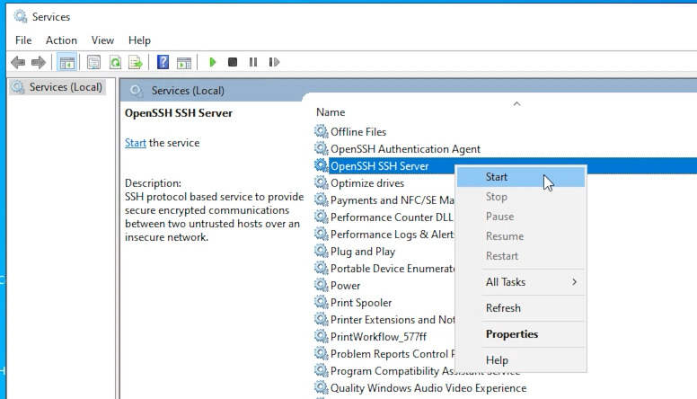This screenshot has width=697, height=399.
Task: Click the gear icon beside Optimize drives
Action: pos(321,182)
